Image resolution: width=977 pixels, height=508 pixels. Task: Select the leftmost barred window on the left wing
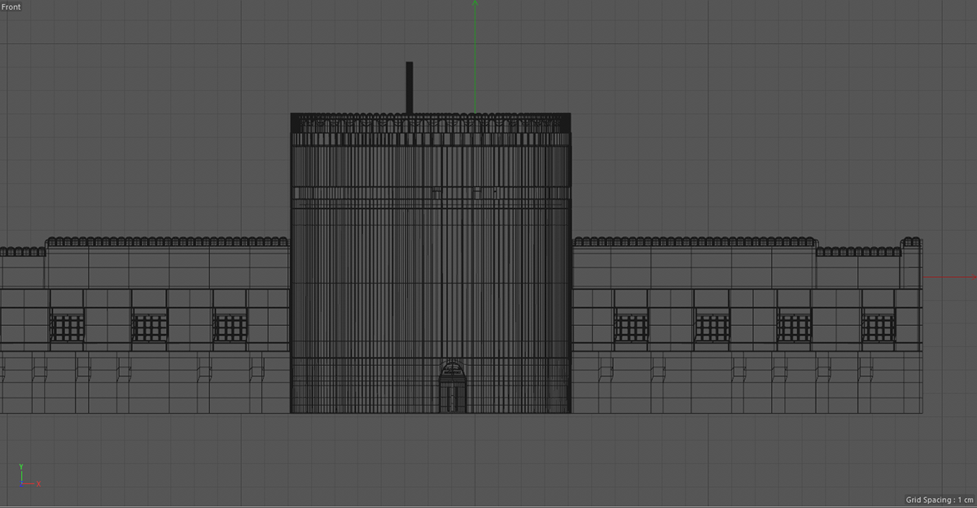(66, 328)
